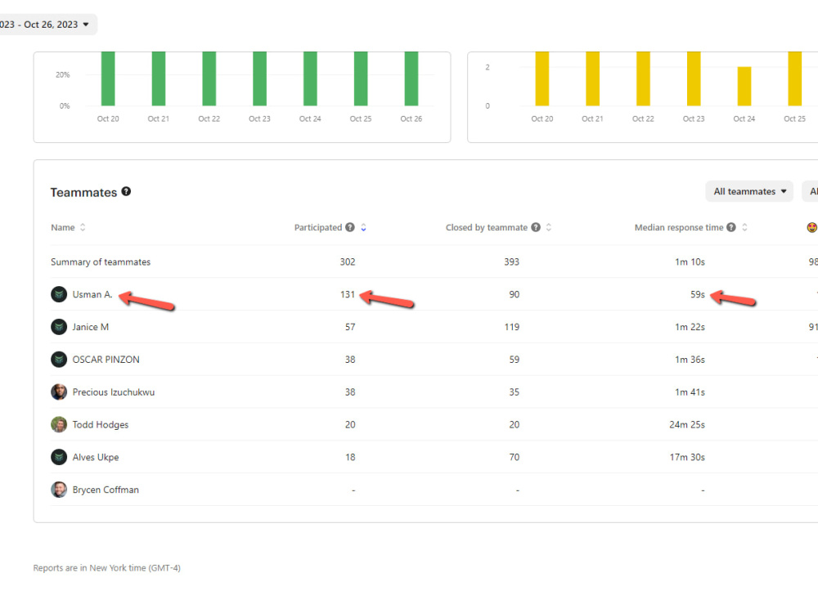Click Usman A. avatar icon
The height and width of the screenshot is (613, 818).
pos(59,294)
